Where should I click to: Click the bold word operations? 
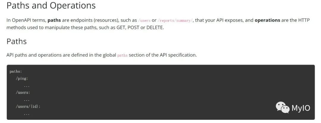pos(267,20)
